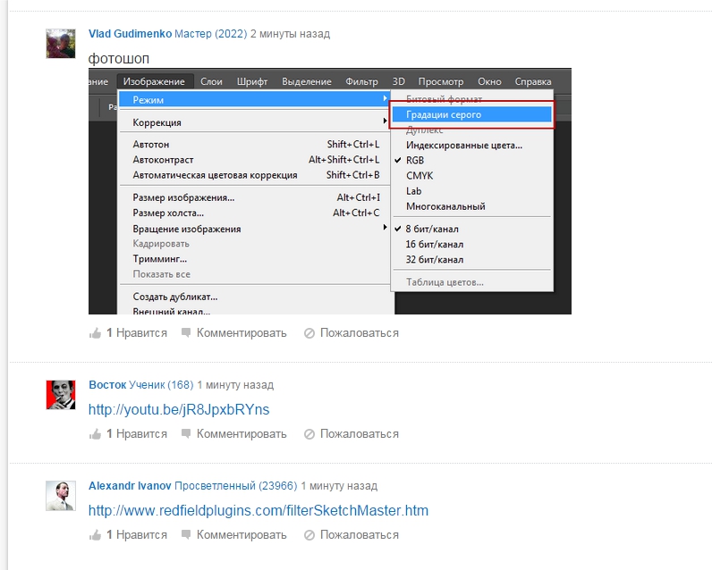Open Размер холста menu item

[x=255, y=213]
